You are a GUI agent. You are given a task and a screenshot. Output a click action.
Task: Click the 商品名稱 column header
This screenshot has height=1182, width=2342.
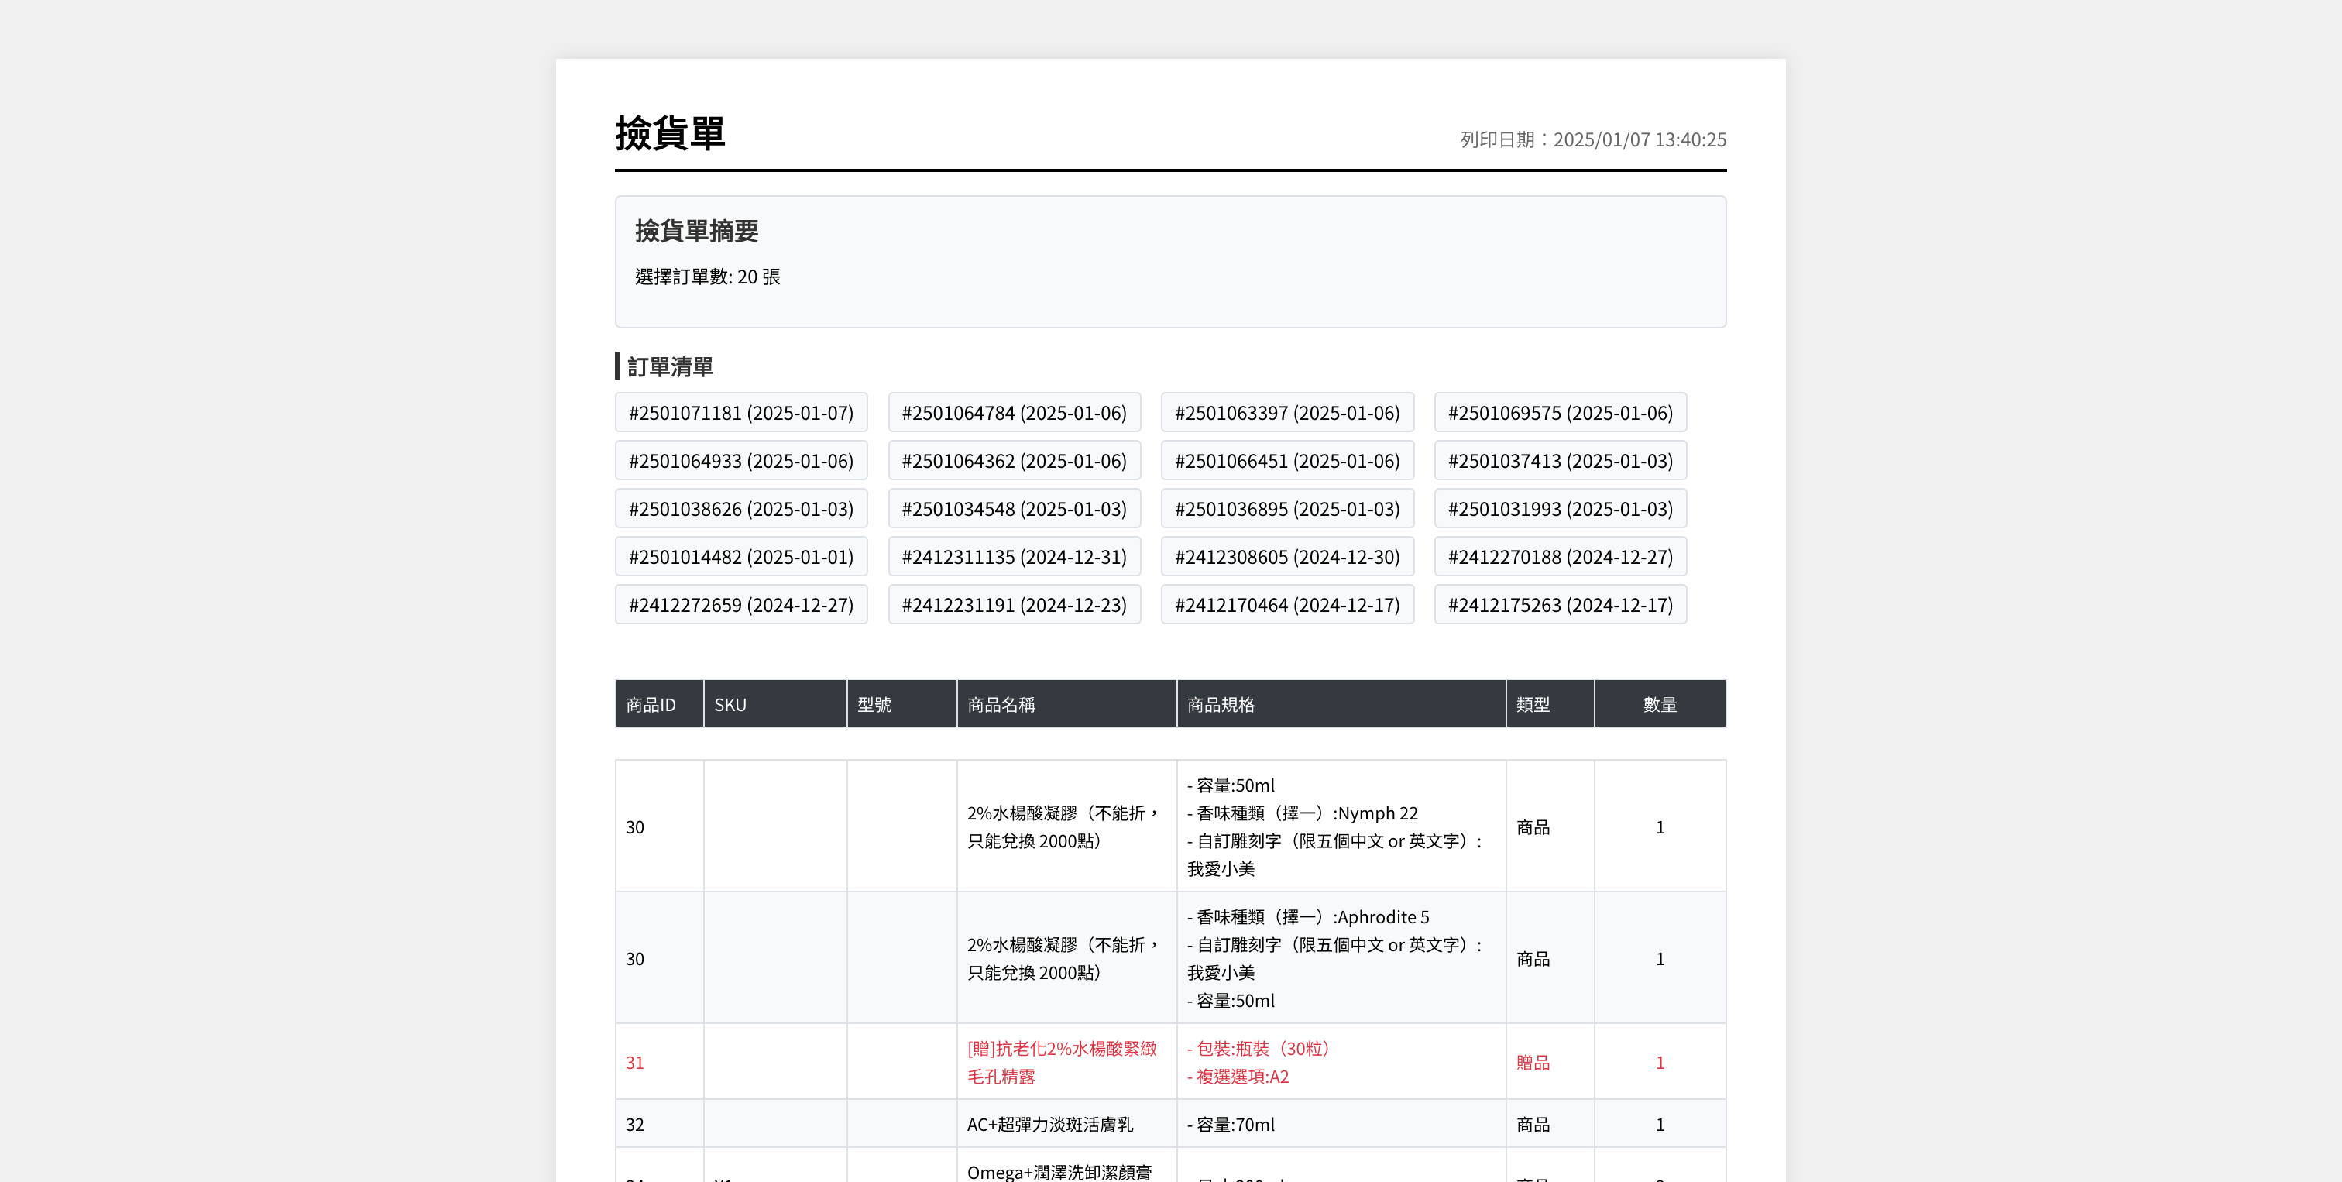point(1066,705)
